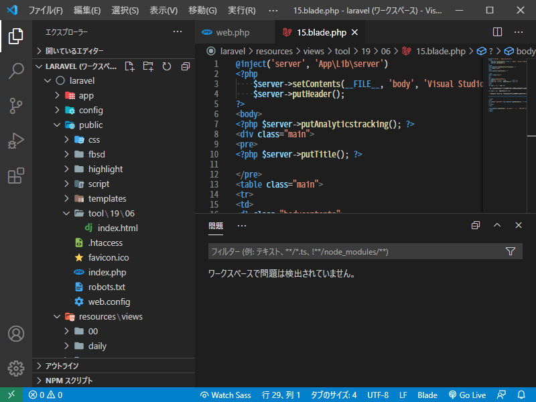
Task: Collapse all folders in explorer
Action: coord(185,66)
